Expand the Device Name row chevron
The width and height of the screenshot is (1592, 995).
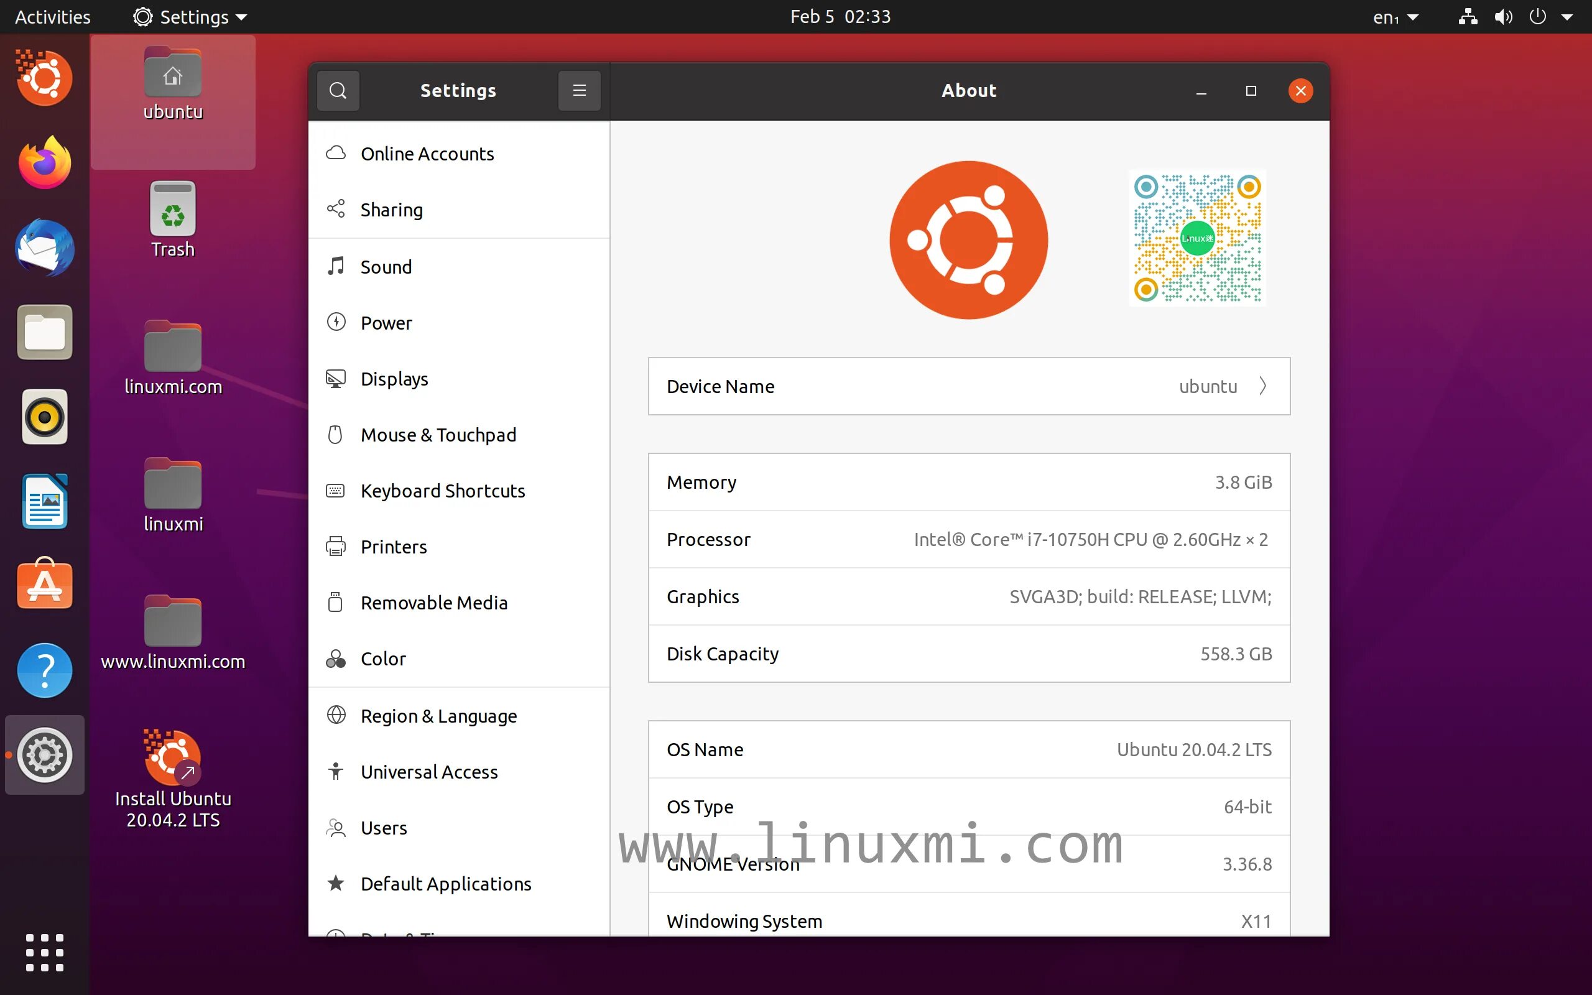(x=1262, y=386)
